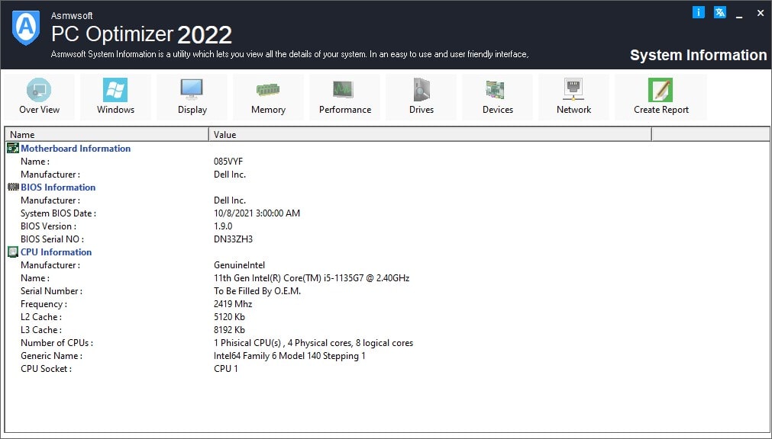
Task: Click the GenuineIntel value
Action: tap(239, 265)
